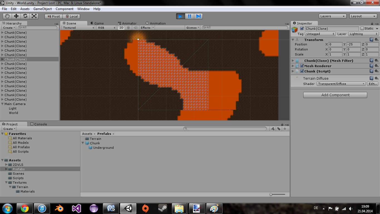Open Mesh Renderer gear settings
This screenshot has width=380, height=214.
pyautogui.click(x=376, y=66)
